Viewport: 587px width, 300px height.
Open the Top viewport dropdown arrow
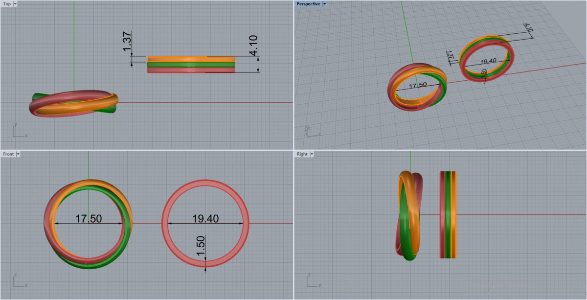tap(15, 4)
